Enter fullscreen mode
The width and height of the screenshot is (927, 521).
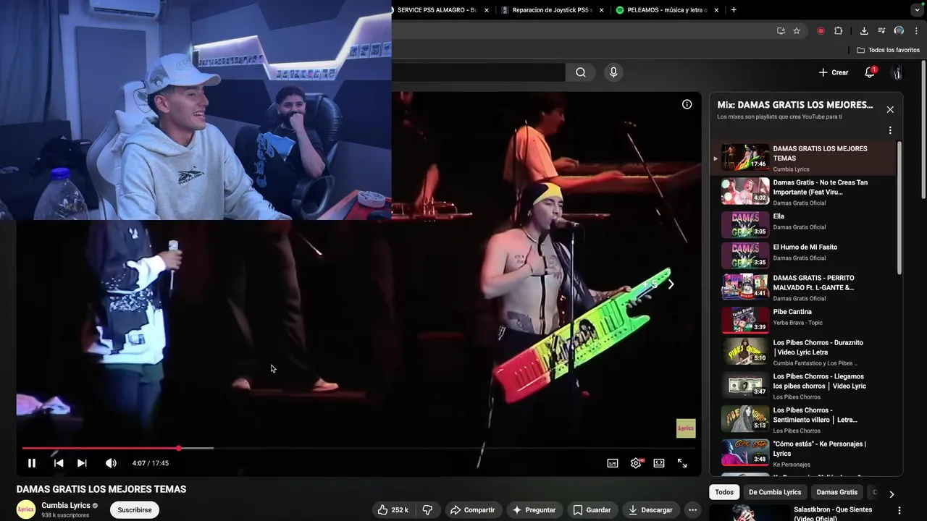click(682, 463)
